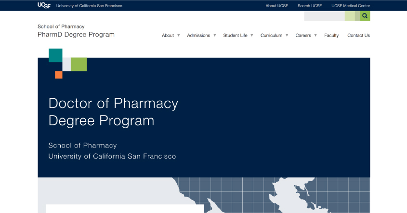The height and width of the screenshot is (213, 407).
Task: Open the Contact Us menu item
Action: click(x=358, y=35)
